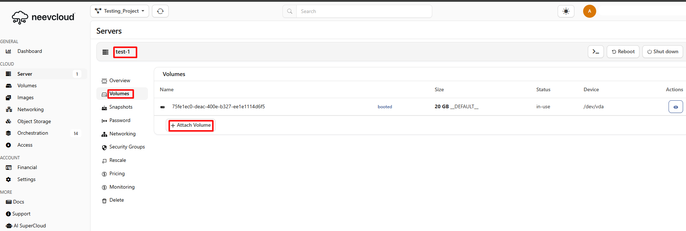Shut down the server
The height and width of the screenshot is (231, 686).
click(662, 52)
